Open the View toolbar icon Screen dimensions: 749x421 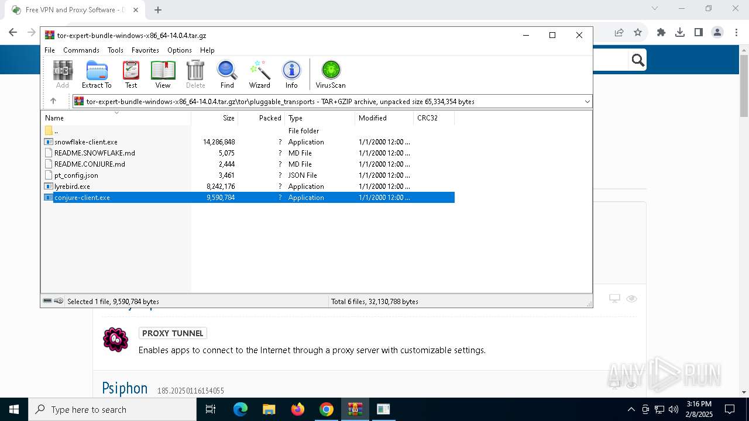pos(163,74)
